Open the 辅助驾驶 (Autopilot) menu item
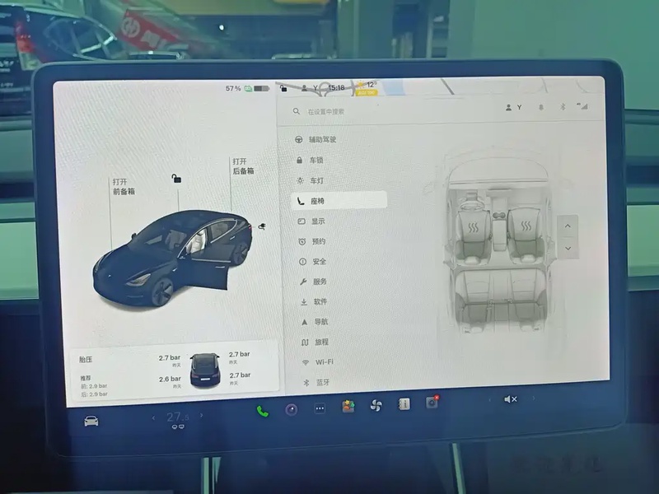Viewport: 659px width, 494px height. click(x=322, y=140)
